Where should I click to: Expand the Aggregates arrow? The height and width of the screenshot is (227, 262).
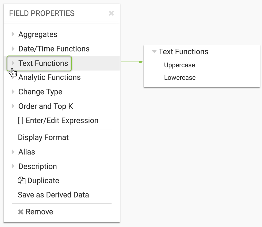[13, 34]
